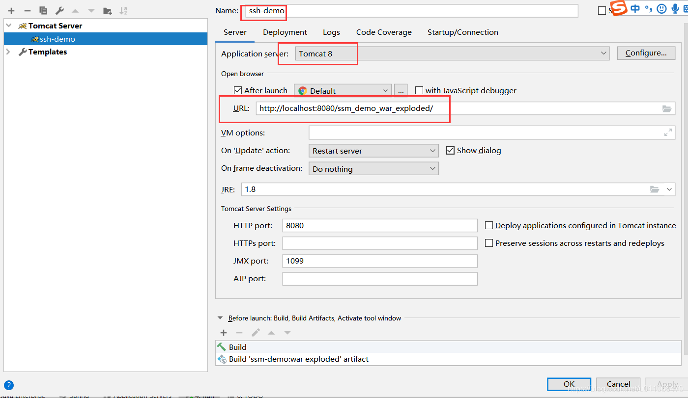Collapse Tomcat Server tree node
Image resolution: width=688 pixels, height=398 pixels.
click(8, 26)
